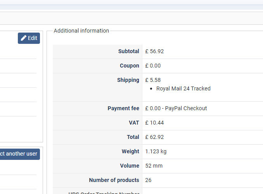Click the VAT row label

click(x=134, y=123)
